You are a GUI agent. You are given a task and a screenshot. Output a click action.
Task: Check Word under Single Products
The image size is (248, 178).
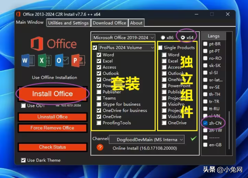point(164,55)
